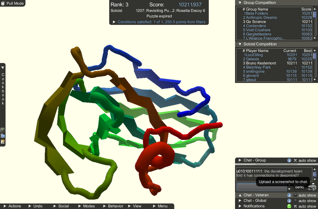Image resolution: width=318 pixels, height=209 pixels.
Task: Open the View menu
Action: coord(135,206)
